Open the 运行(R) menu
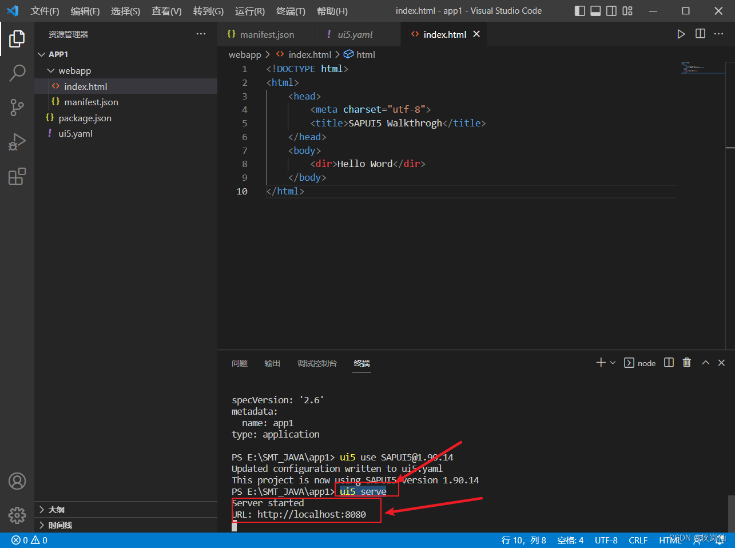Screen dimensions: 735x548 [x=250, y=11]
